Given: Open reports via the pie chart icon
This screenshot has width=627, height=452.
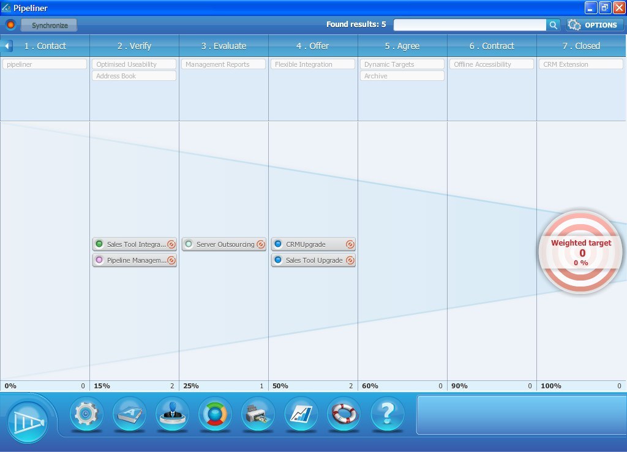Looking at the screenshot, I should [215, 415].
